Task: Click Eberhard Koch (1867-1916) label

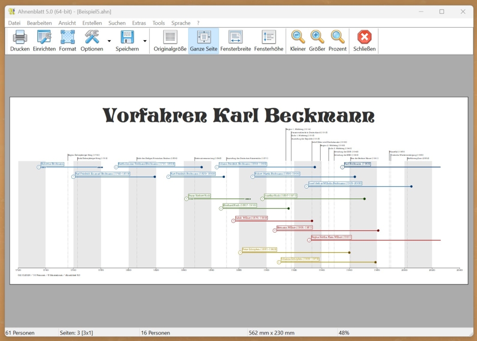Action: point(240,205)
